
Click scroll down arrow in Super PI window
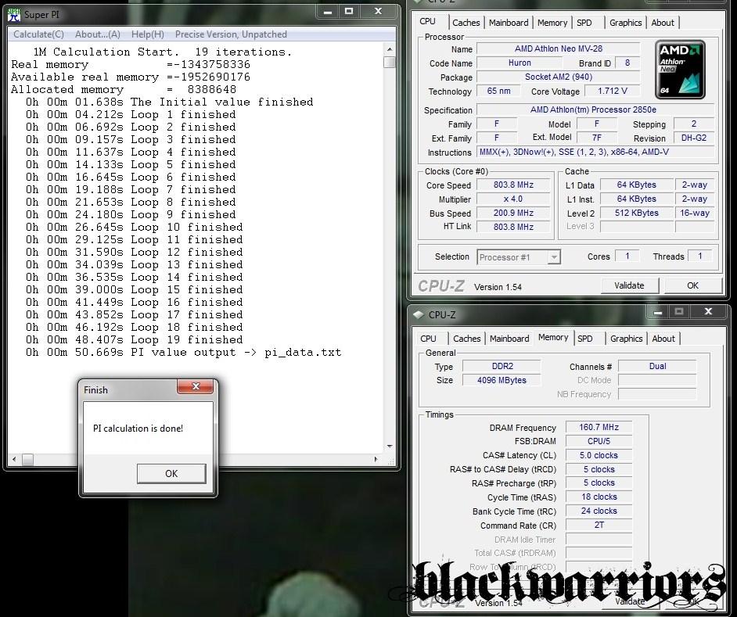click(390, 447)
